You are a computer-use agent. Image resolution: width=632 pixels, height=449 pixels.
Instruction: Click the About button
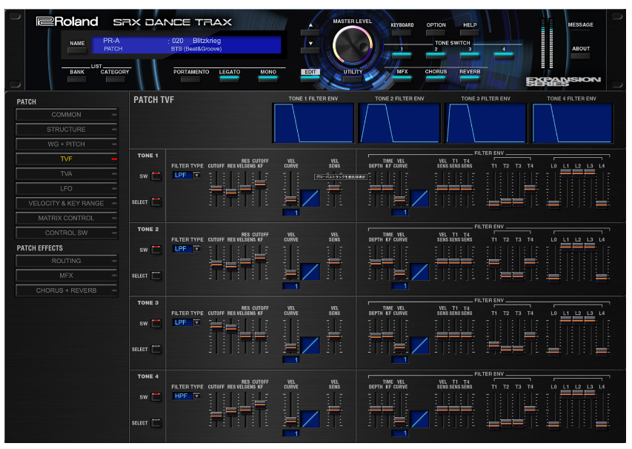click(580, 56)
